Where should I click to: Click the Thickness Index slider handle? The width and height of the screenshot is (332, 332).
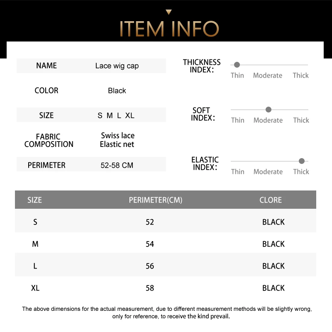point(237,65)
